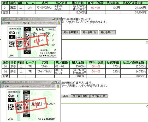The image size is (148, 122).
Task: Close the lower 馬券表示 popup window
Action: pos(58,82)
